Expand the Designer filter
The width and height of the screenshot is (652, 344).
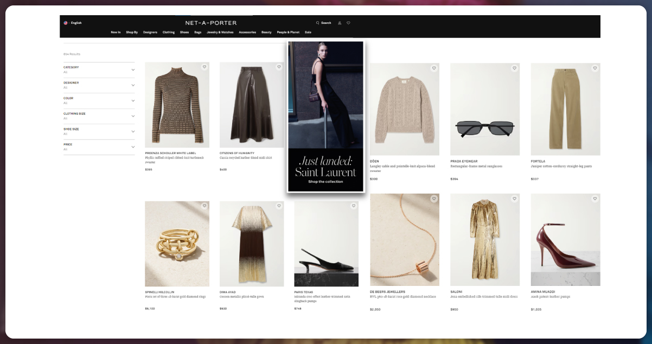(99, 85)
